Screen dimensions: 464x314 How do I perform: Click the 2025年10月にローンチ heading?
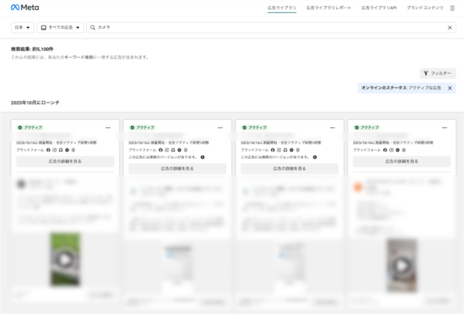point(35,103)
